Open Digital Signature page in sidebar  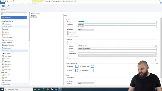point(8,27)
